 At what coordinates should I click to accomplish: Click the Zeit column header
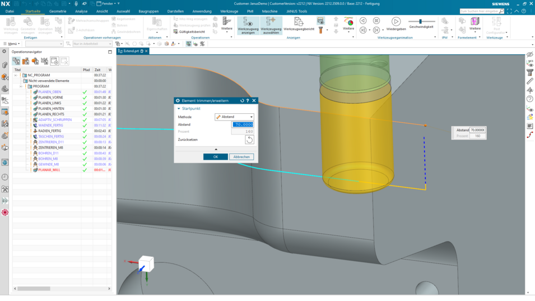97,70
